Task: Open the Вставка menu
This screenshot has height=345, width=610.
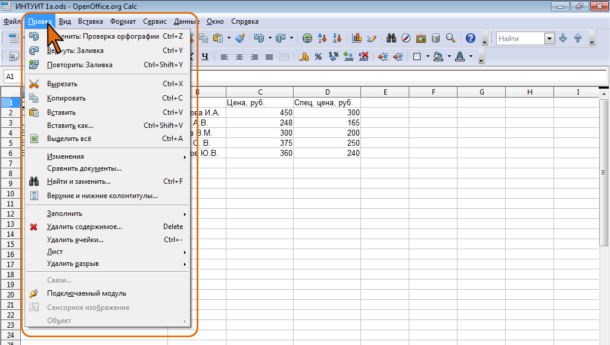Action: [x=91, y=22]
